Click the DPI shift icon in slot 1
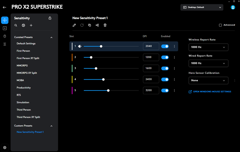 tap(80, 46)
